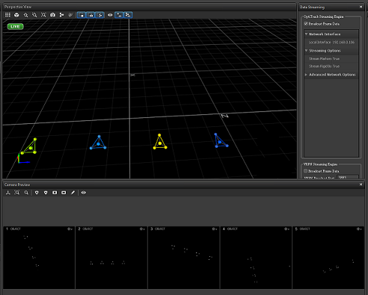Select the dark blue rigid body in the 3D view
The width and height of the screenshot is (368, 295).
(x=221, y=140)
